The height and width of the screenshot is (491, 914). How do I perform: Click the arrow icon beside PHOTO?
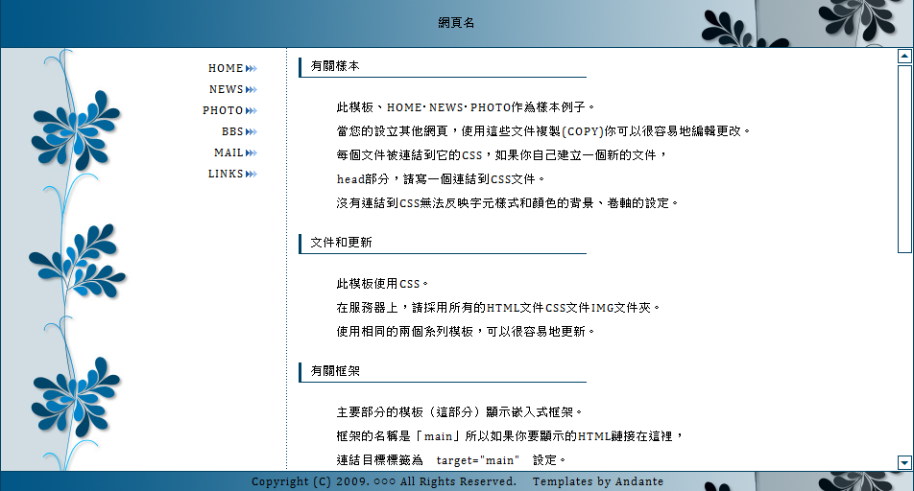pyautogui.click(x=252, y=110)
